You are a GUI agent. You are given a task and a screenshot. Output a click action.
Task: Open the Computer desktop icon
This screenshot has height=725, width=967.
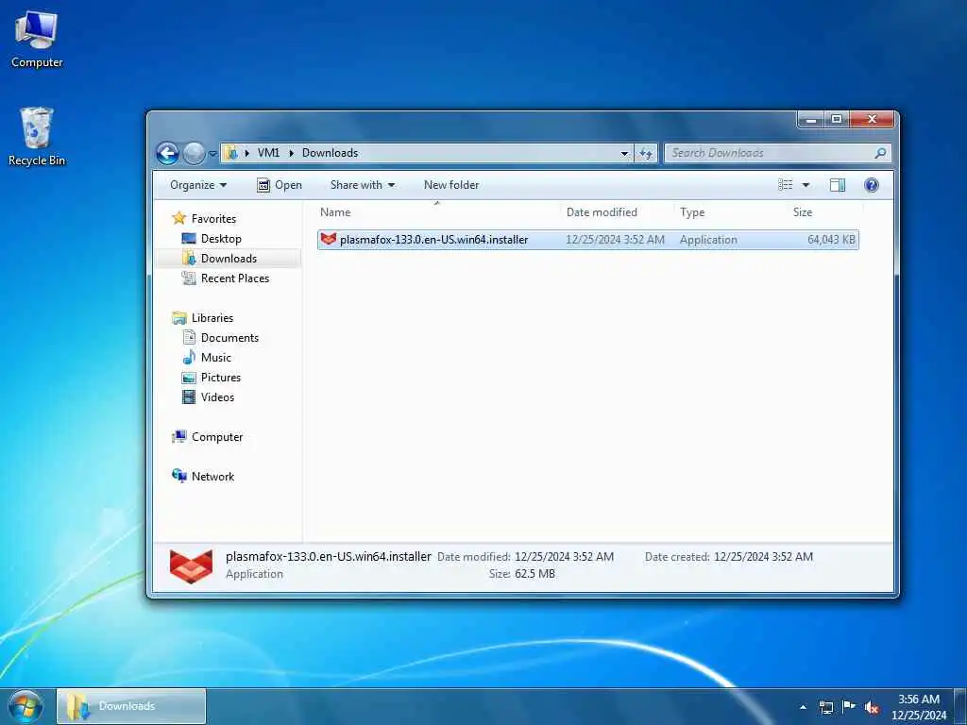click(37, 40)
